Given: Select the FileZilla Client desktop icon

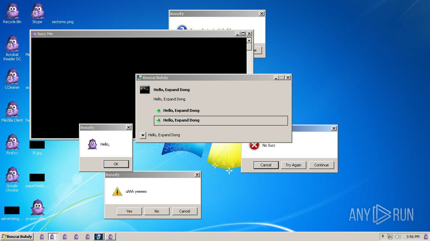Looking at the screenshot, I should (x=12, y=112).
